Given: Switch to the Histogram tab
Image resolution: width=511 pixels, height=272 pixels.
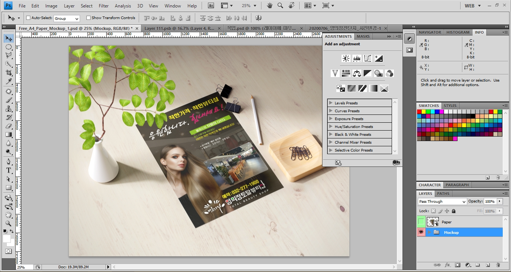Looking at the screenshot, I should point(458,32).
